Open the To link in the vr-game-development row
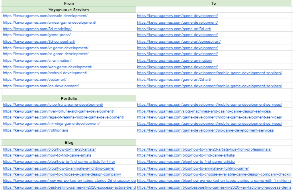The height and width of the screenshot is (191, 293). tap(177, 48)
